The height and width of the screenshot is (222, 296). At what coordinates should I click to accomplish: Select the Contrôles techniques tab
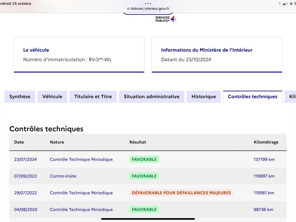(x=253, y=97)
